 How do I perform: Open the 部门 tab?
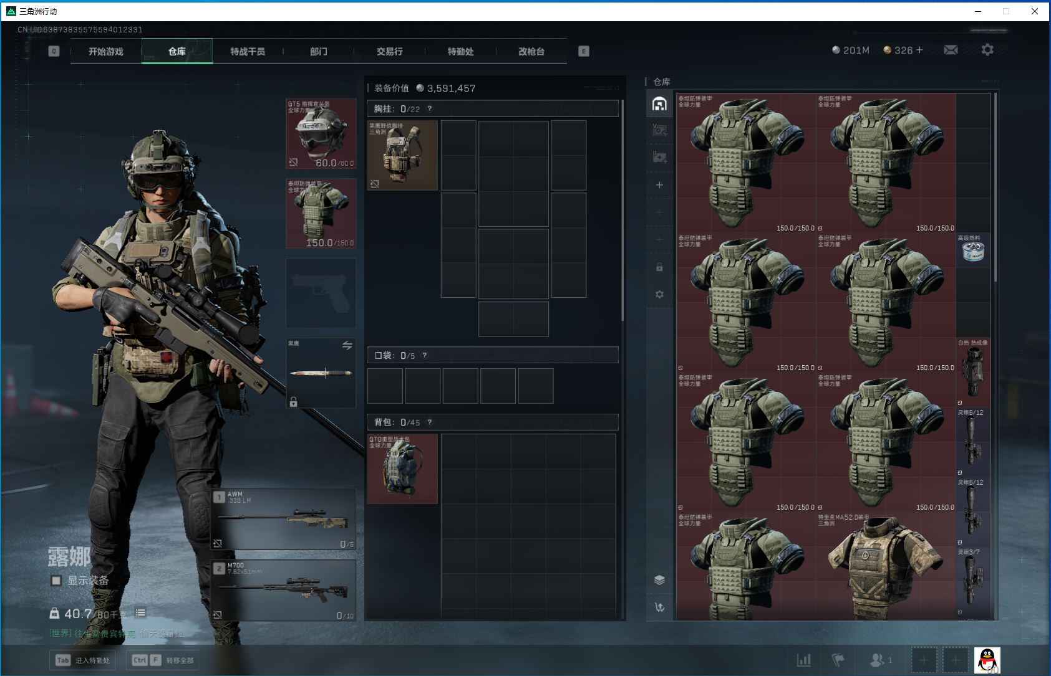[319, 51]
